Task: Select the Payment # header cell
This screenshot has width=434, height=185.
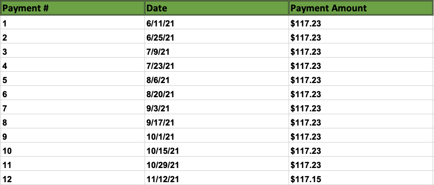Action: pyautogui.click(x=73, y=8)
